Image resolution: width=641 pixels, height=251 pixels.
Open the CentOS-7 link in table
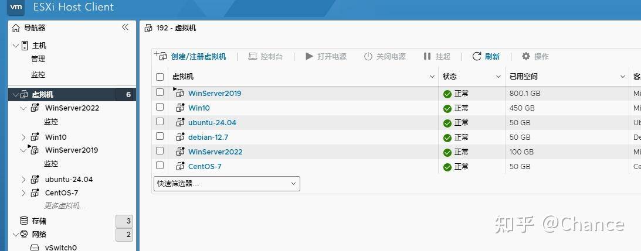click(x=205, y=167)
